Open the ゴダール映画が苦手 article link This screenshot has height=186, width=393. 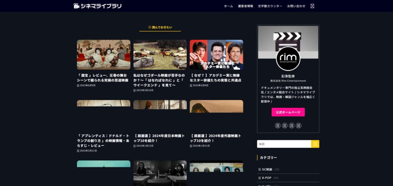point(159,80)
